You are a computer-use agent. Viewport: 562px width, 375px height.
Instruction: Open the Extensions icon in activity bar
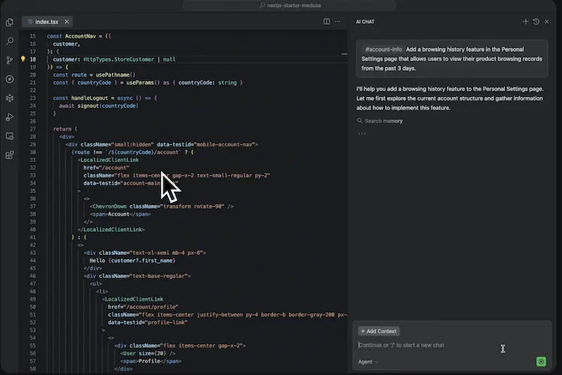(10, 155)
